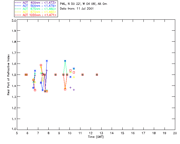The width and height of the screenshot is (180, 144).
Task: Click x-axis tick label '20'
Action: click(x=175, y=133)
